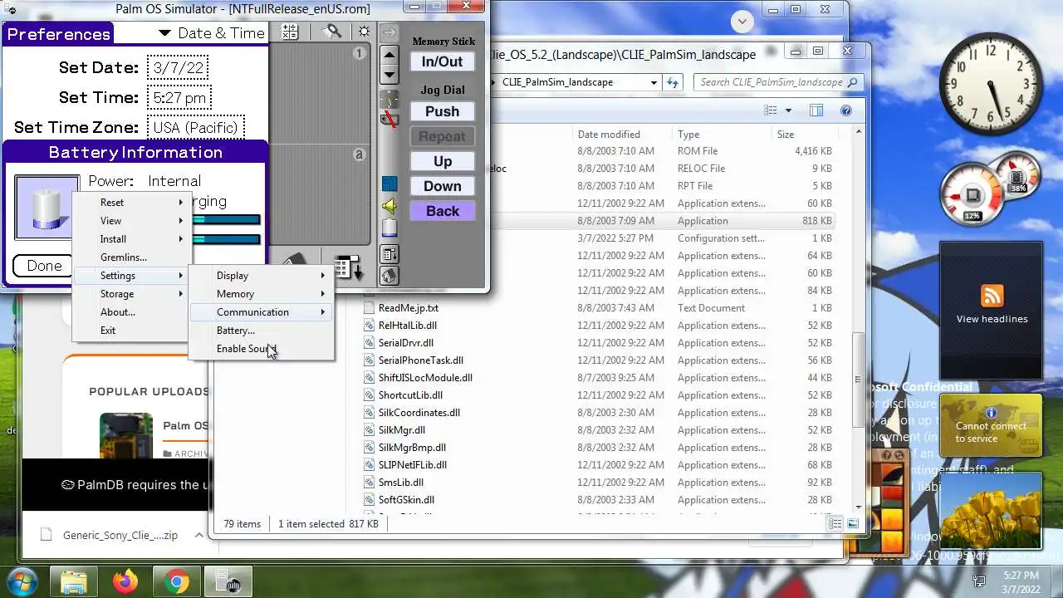Click the Set Time Zone field USA (Pacific)
The width and height of the screenshot is (1063, 598).
(196, 127)
